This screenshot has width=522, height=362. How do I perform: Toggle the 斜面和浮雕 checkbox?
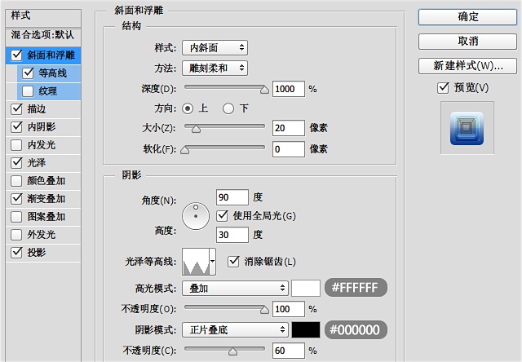point(17,55)
